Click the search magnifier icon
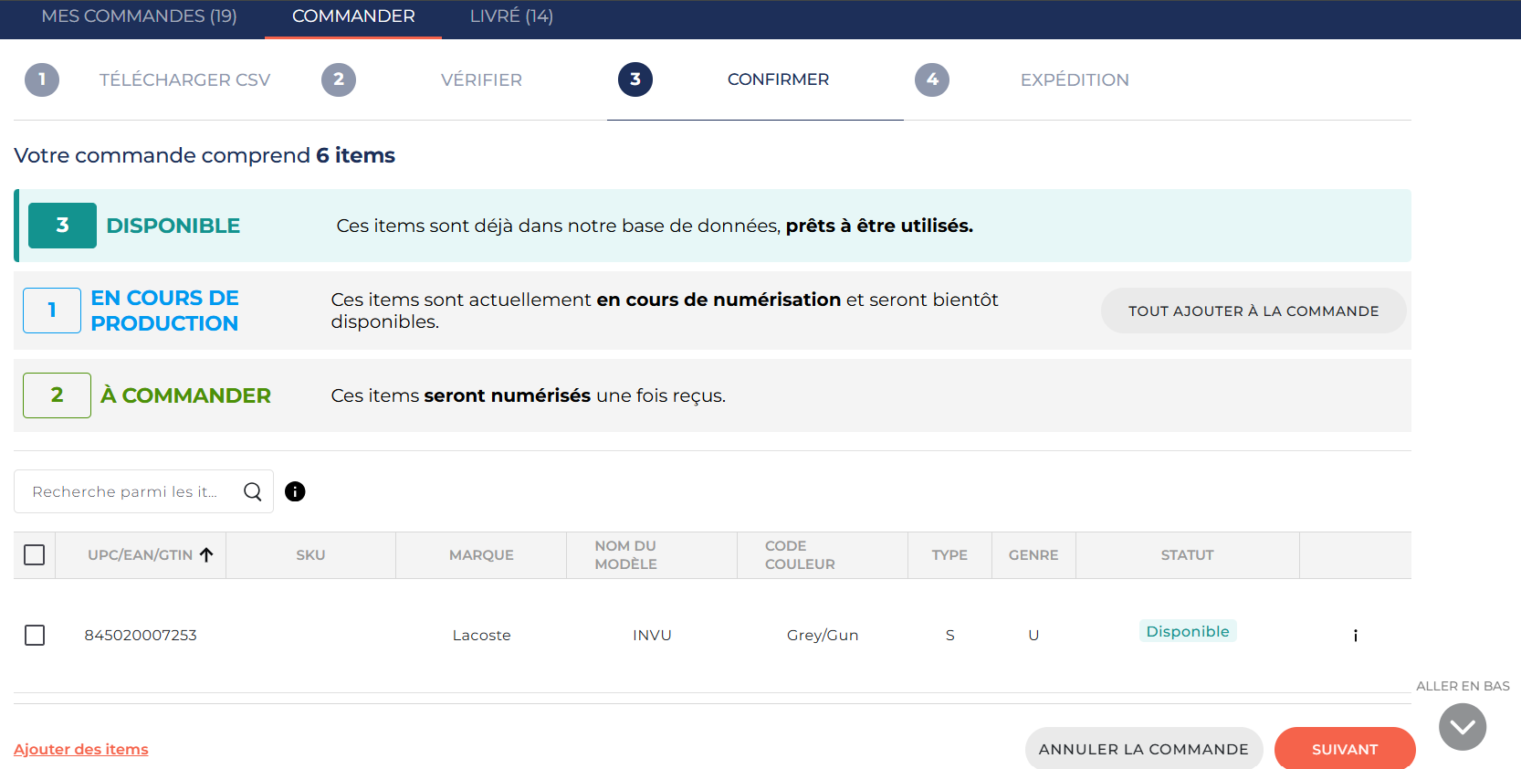1521x769 pixels. (253, 491)
